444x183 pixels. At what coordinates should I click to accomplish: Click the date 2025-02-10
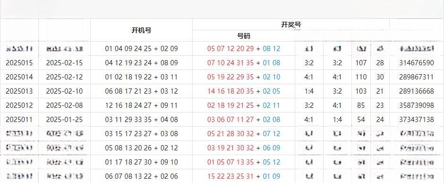coord(65,91)
